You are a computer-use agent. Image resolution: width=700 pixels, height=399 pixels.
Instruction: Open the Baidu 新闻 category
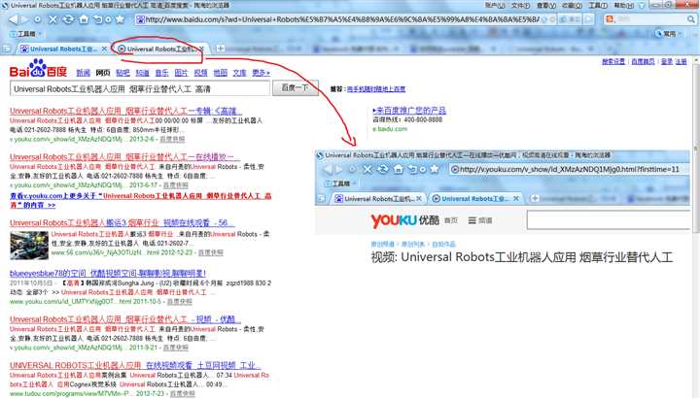[x=83, y=73]
